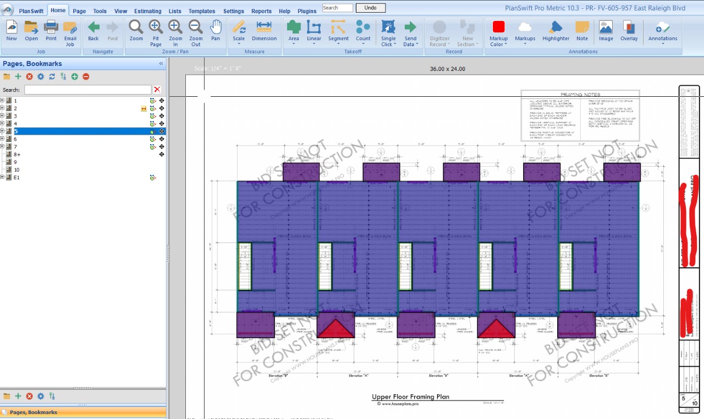704x419 pixels.
Task: Click the scale icon on page E1 row
Action: pyautogui.click(x=153, y=178)
